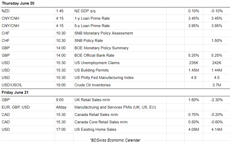The image size is (230, 143).
Task: Click the NZD currency cell
Action: [x=6, y=11]
